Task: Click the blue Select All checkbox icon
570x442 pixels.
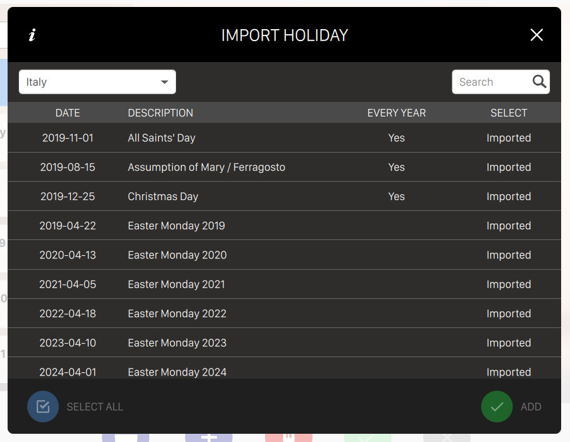Action: 43,407
